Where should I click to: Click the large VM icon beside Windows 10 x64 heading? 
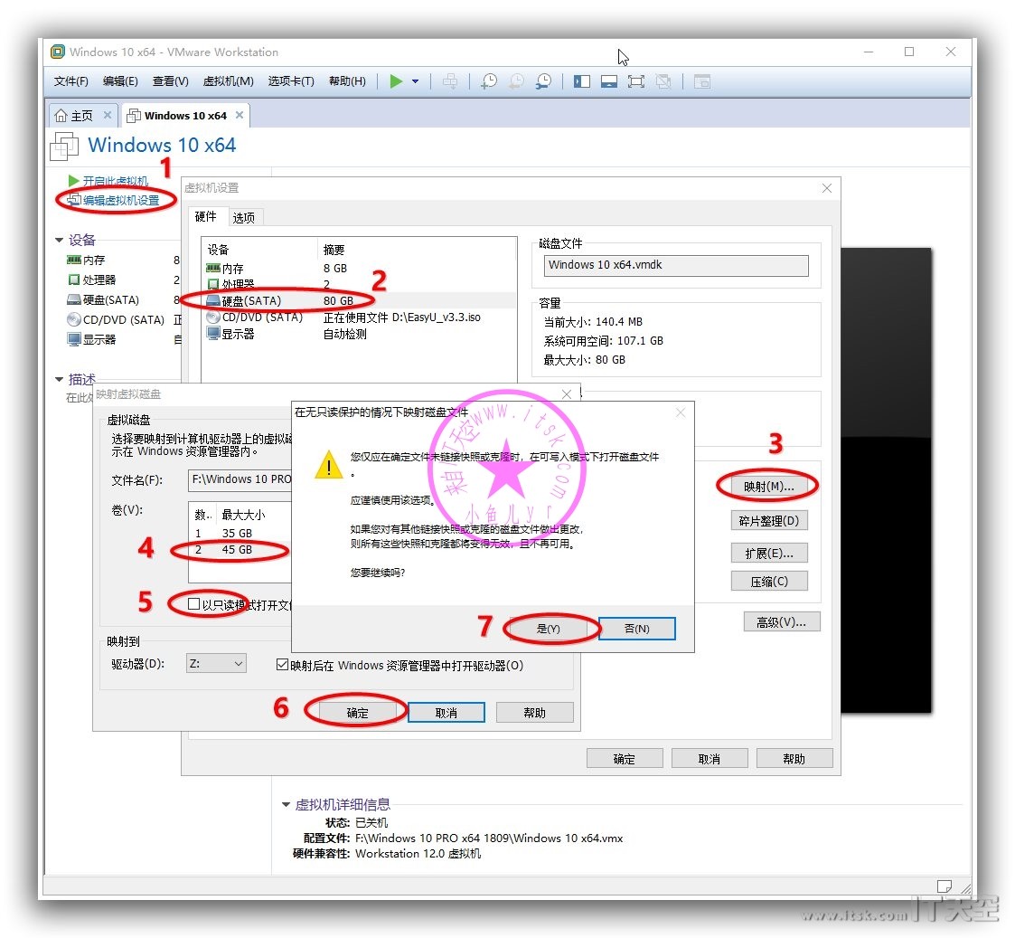tap(64, 146)
